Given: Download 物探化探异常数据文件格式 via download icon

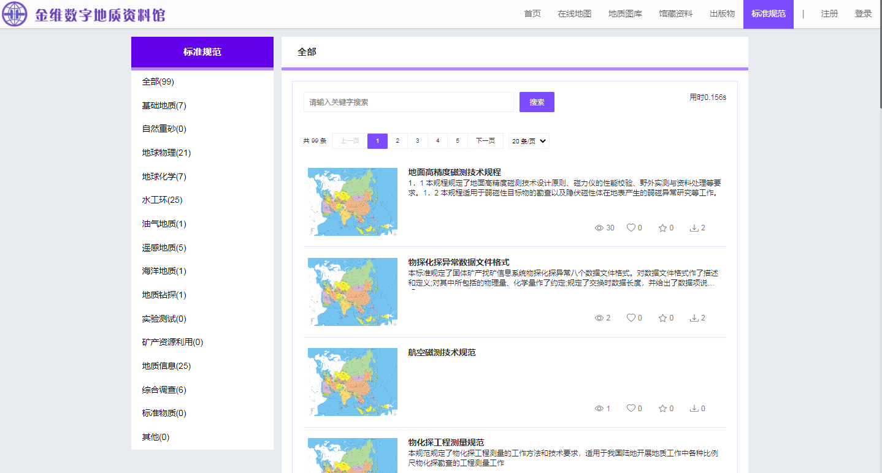Looking at the screenshot, I should pos(694,318).
